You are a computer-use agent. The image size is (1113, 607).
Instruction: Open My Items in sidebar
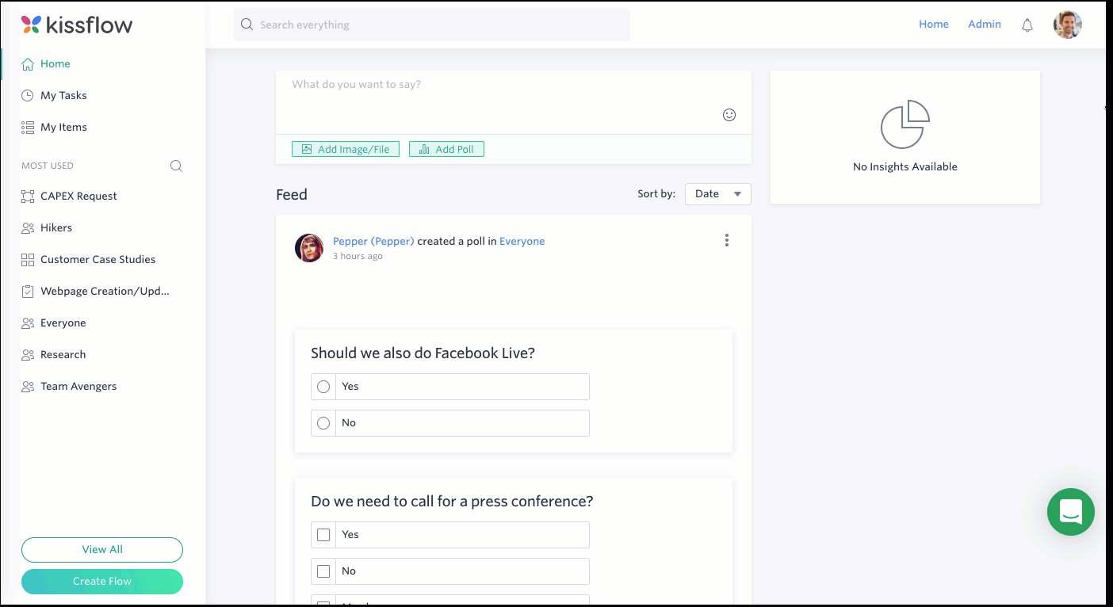tap(63, 128)
